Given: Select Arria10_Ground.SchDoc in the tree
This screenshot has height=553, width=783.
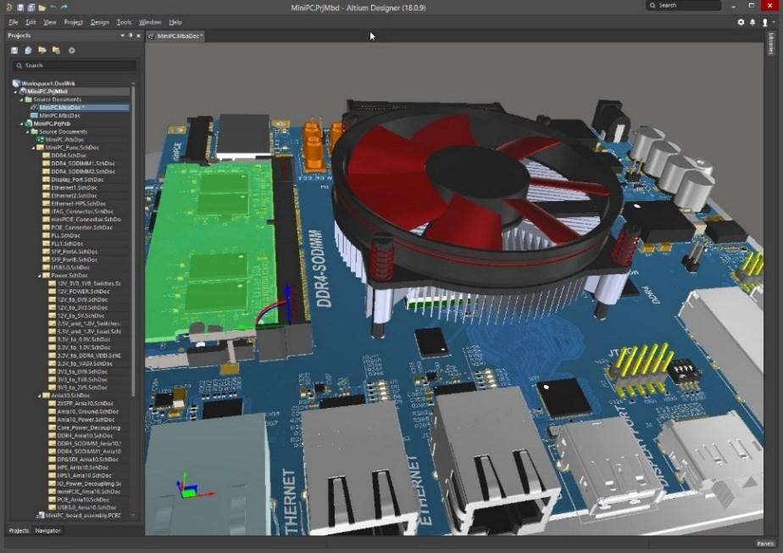Looking at the screenshot, I should click(x=88, y=411).
